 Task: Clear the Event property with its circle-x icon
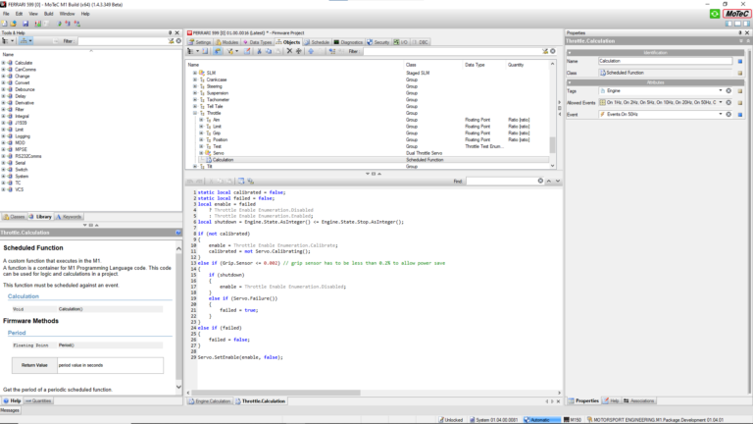[x=728, y=115]
